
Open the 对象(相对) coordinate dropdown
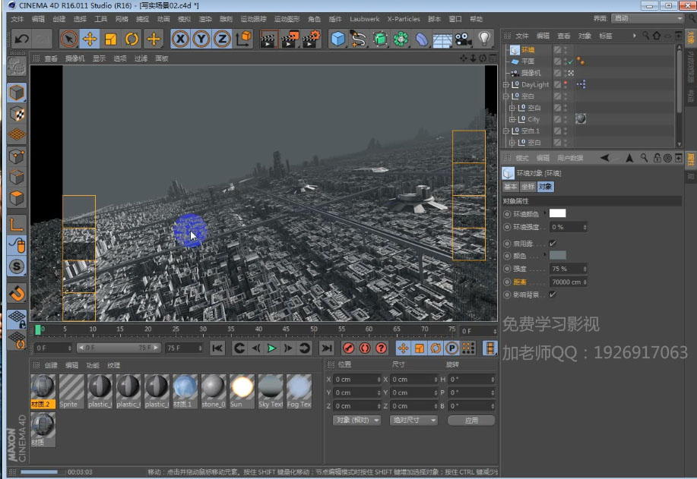356,420
